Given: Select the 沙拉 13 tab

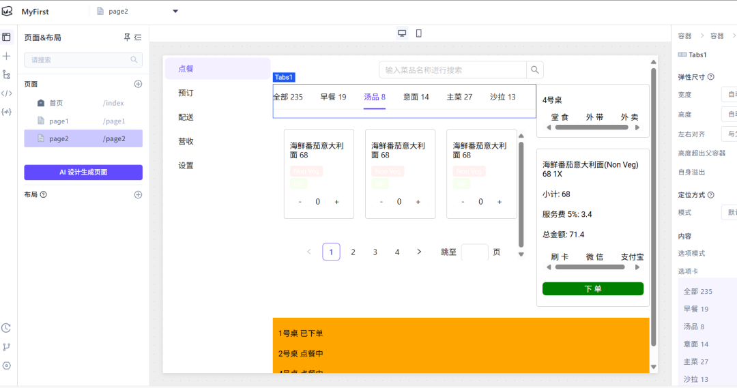Looking at the screenshot, I should [502, 98].
